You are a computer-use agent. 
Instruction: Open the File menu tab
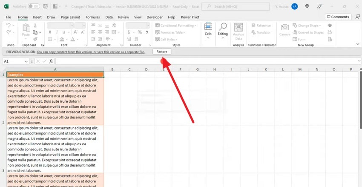pyautogui.click(x=9, y=17)
